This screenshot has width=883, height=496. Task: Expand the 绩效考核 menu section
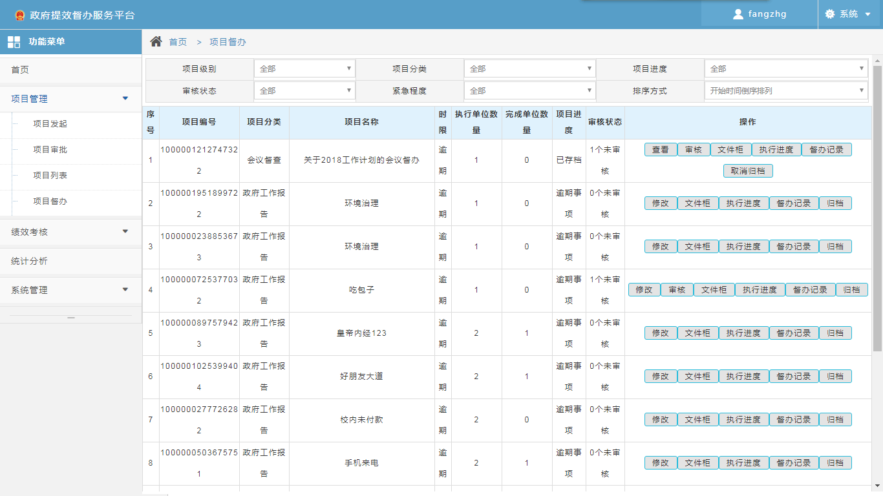125,232
